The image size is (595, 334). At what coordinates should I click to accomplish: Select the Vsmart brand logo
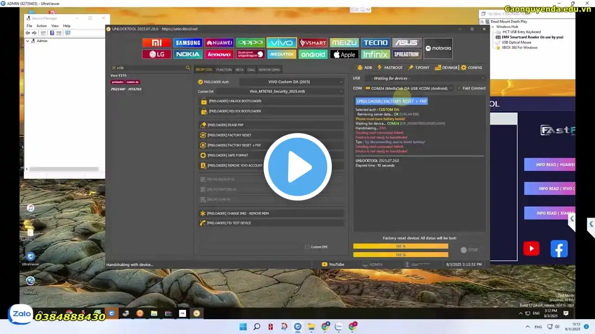[313, 43]
